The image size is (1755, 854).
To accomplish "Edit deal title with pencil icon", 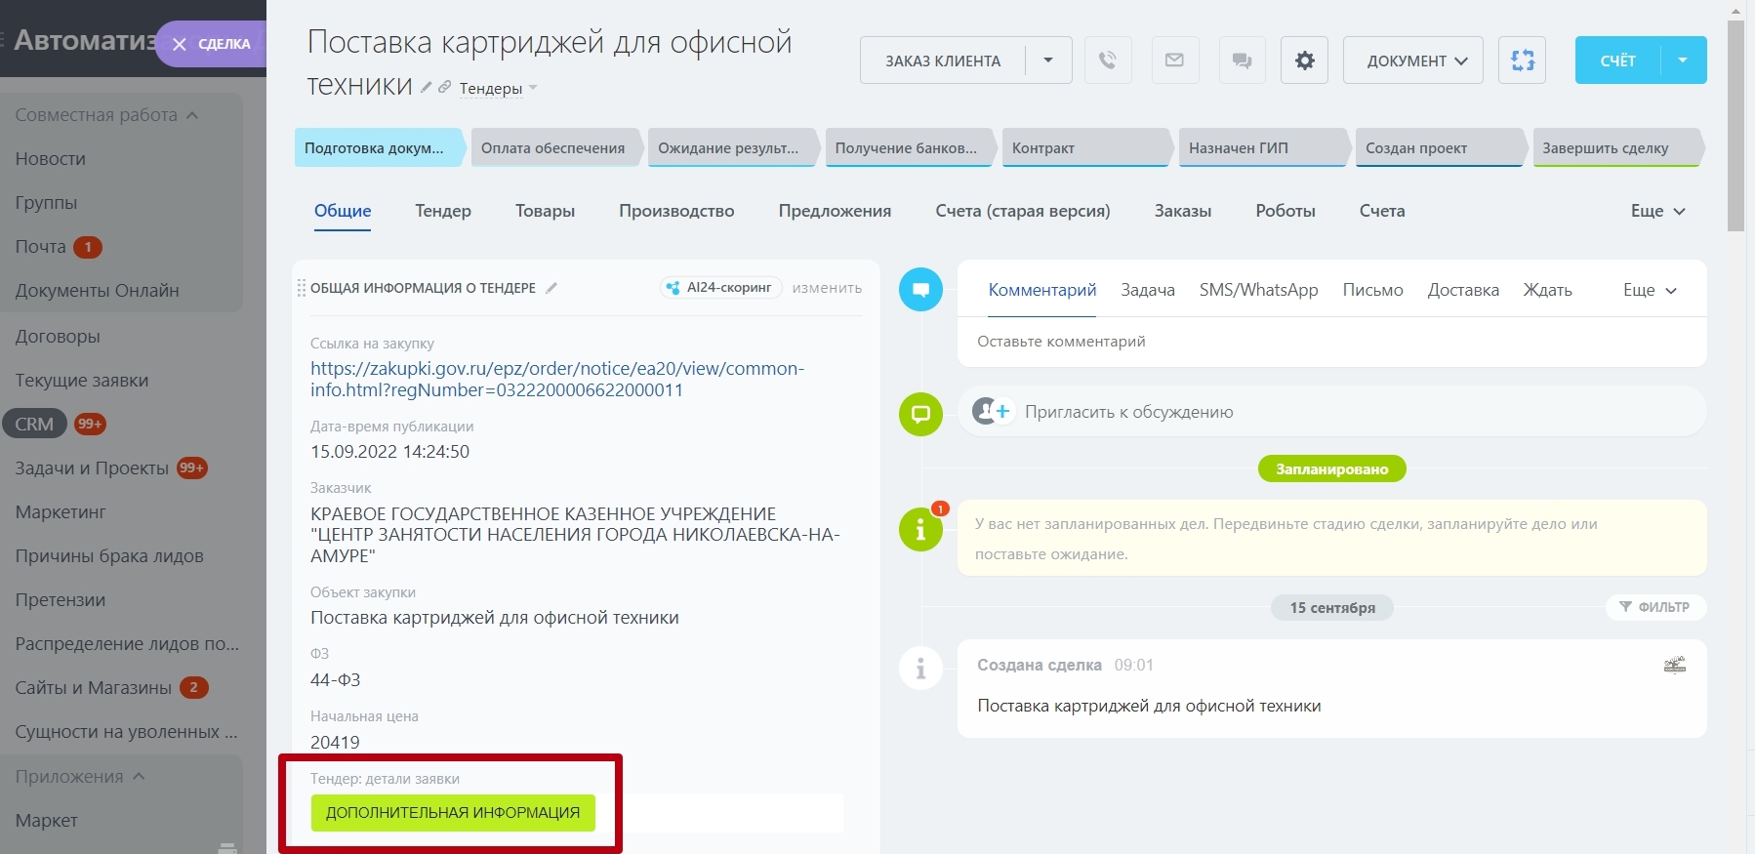I will pos(426,88).
